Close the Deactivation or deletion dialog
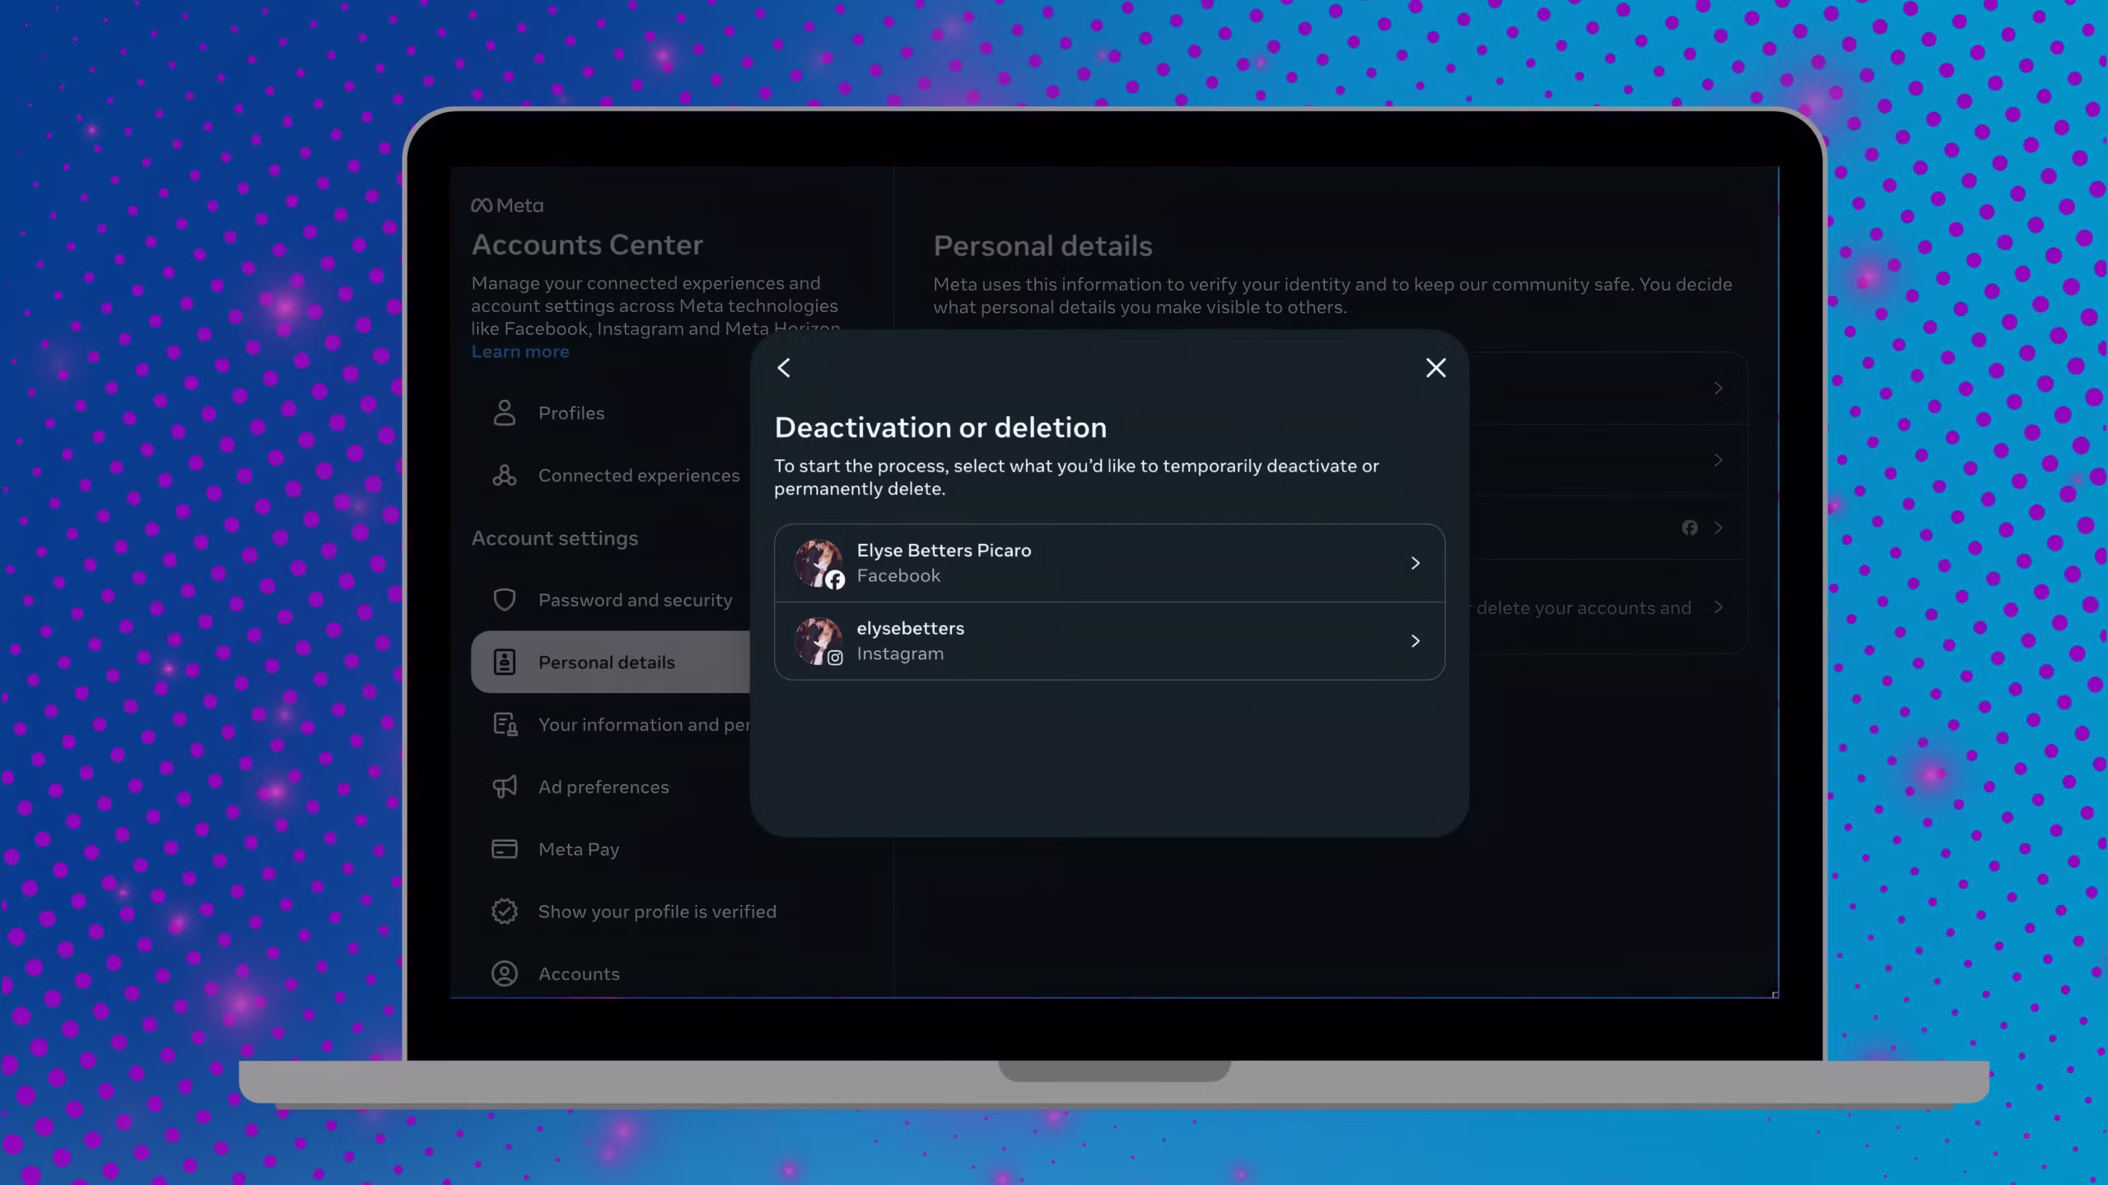2108x1185 pixels. (x=1435, y=368)
